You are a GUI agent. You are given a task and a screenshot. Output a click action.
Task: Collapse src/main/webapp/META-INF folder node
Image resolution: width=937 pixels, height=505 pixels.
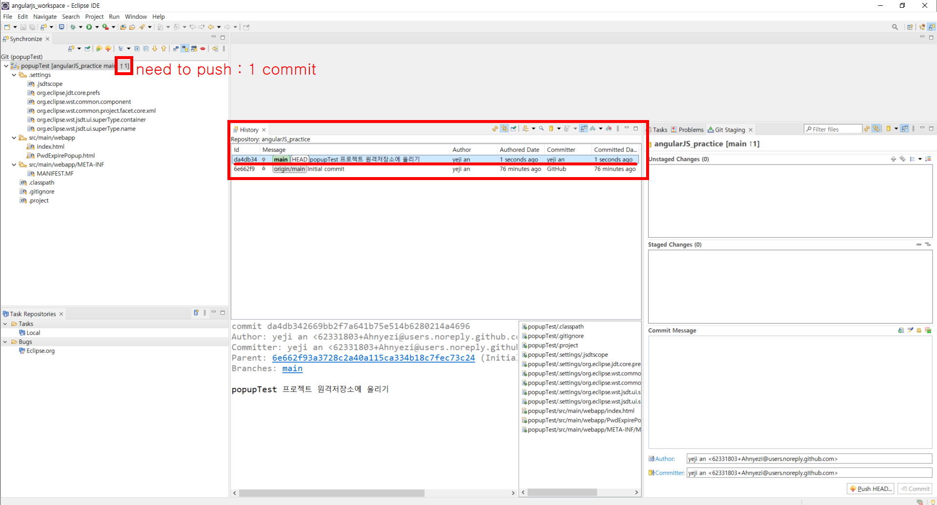click(14, 165)
